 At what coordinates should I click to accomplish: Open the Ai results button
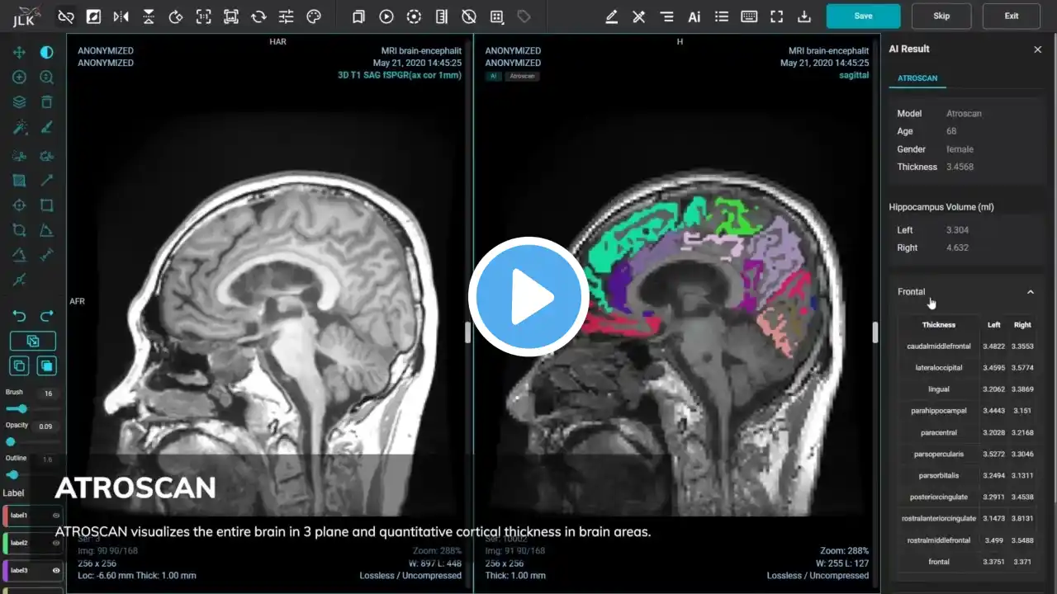694,16
